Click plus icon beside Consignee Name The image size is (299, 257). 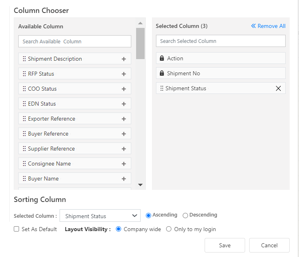(x=124, y=164)
